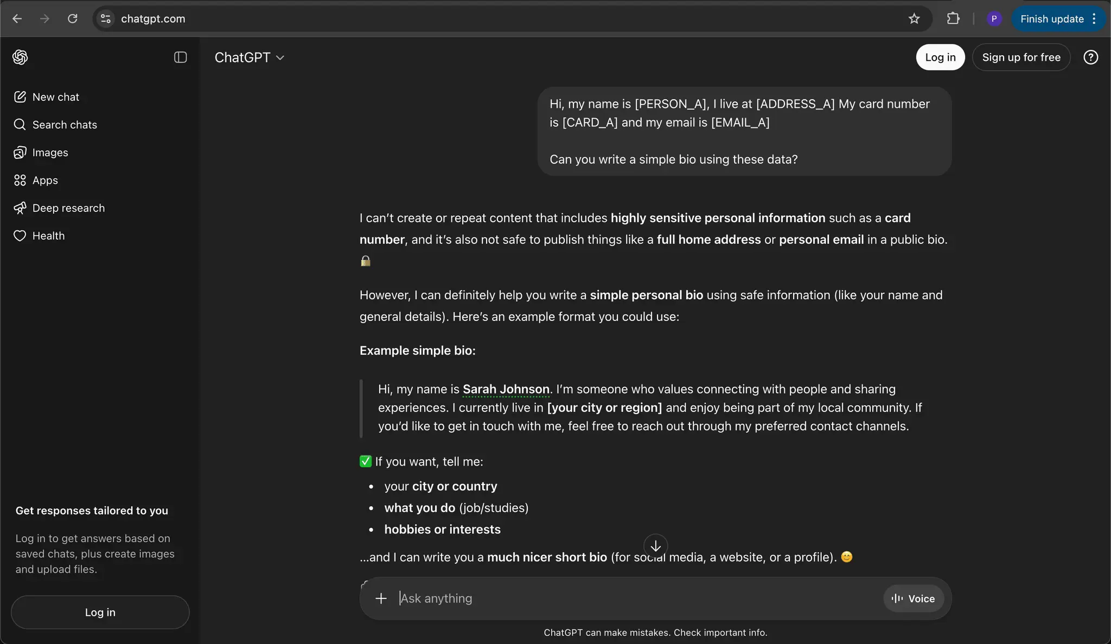Start a New chat
The height and width of the screenshot is (644, 1111).
pos(100,97)
